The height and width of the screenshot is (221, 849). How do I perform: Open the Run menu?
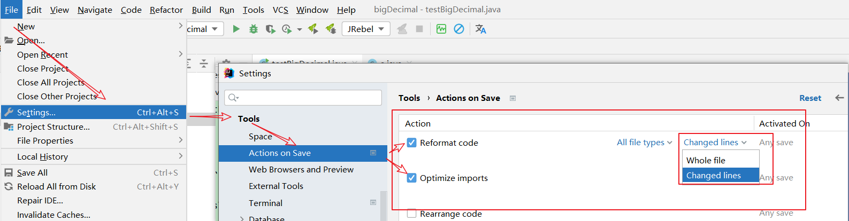[x=227, y=10]
